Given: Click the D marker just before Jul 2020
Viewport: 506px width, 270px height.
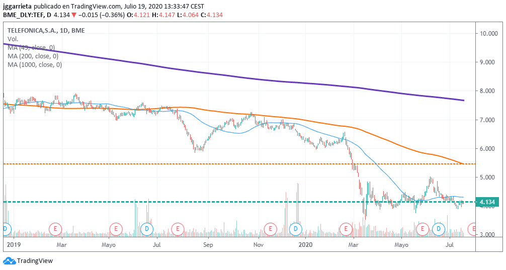Looking at the screenshot, I should click(x=439, y=229).
